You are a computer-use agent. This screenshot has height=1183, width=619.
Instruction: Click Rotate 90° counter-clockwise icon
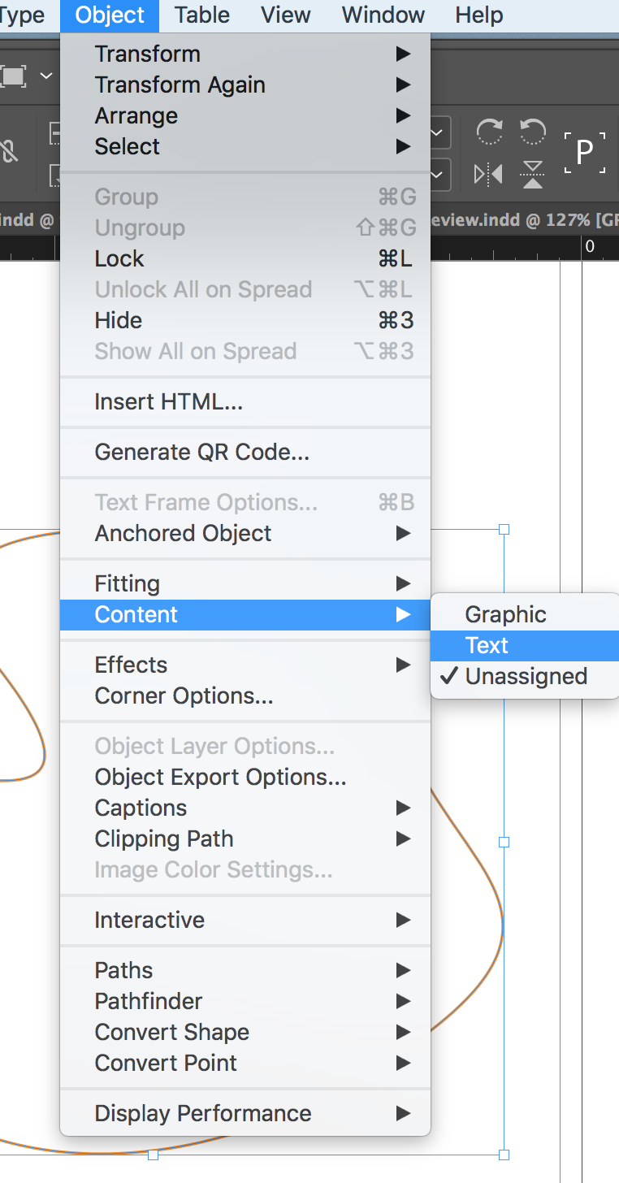tap(532, 132)
